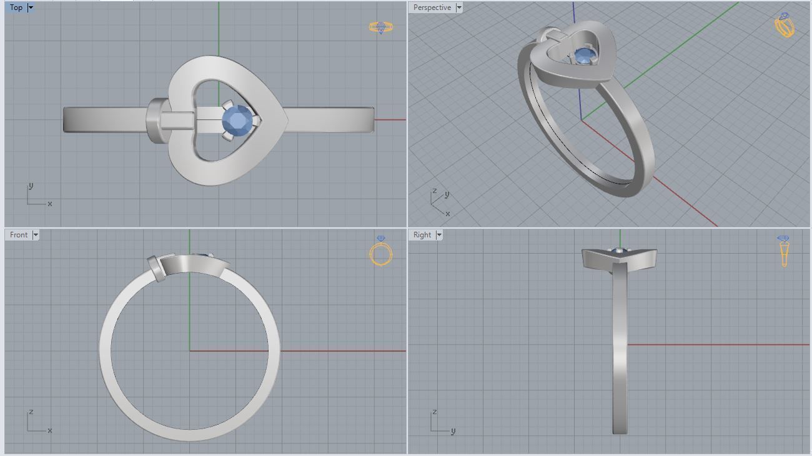The image size is (812, 456).
Task: Open the Perspective viewport dropdown arrow
Action: (459, 7)
